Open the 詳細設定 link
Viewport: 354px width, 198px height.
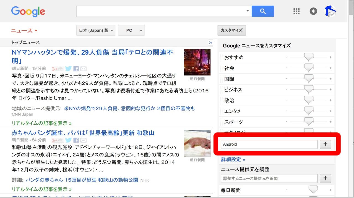[233, 159]
